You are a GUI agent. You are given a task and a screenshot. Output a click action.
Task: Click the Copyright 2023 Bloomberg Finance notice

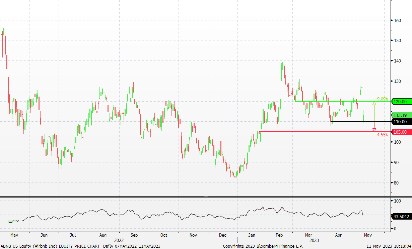[x=263, y=246]
